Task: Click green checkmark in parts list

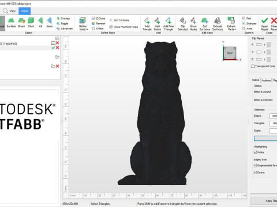Action: tap(53, 48)
